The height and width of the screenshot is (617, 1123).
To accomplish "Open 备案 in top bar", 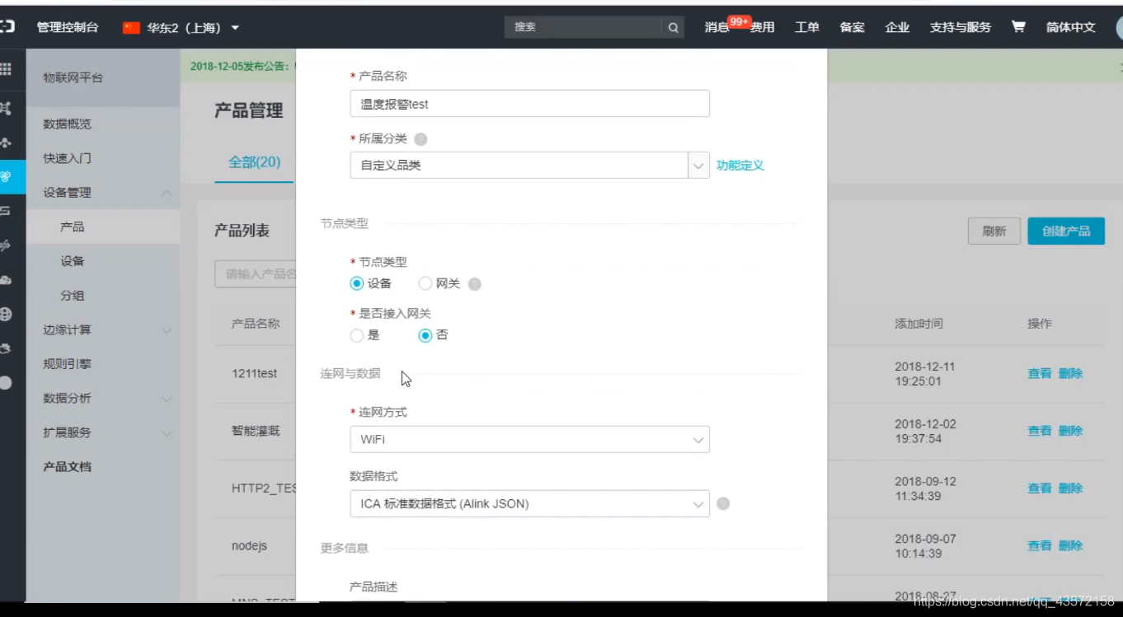I will point(853,27).
